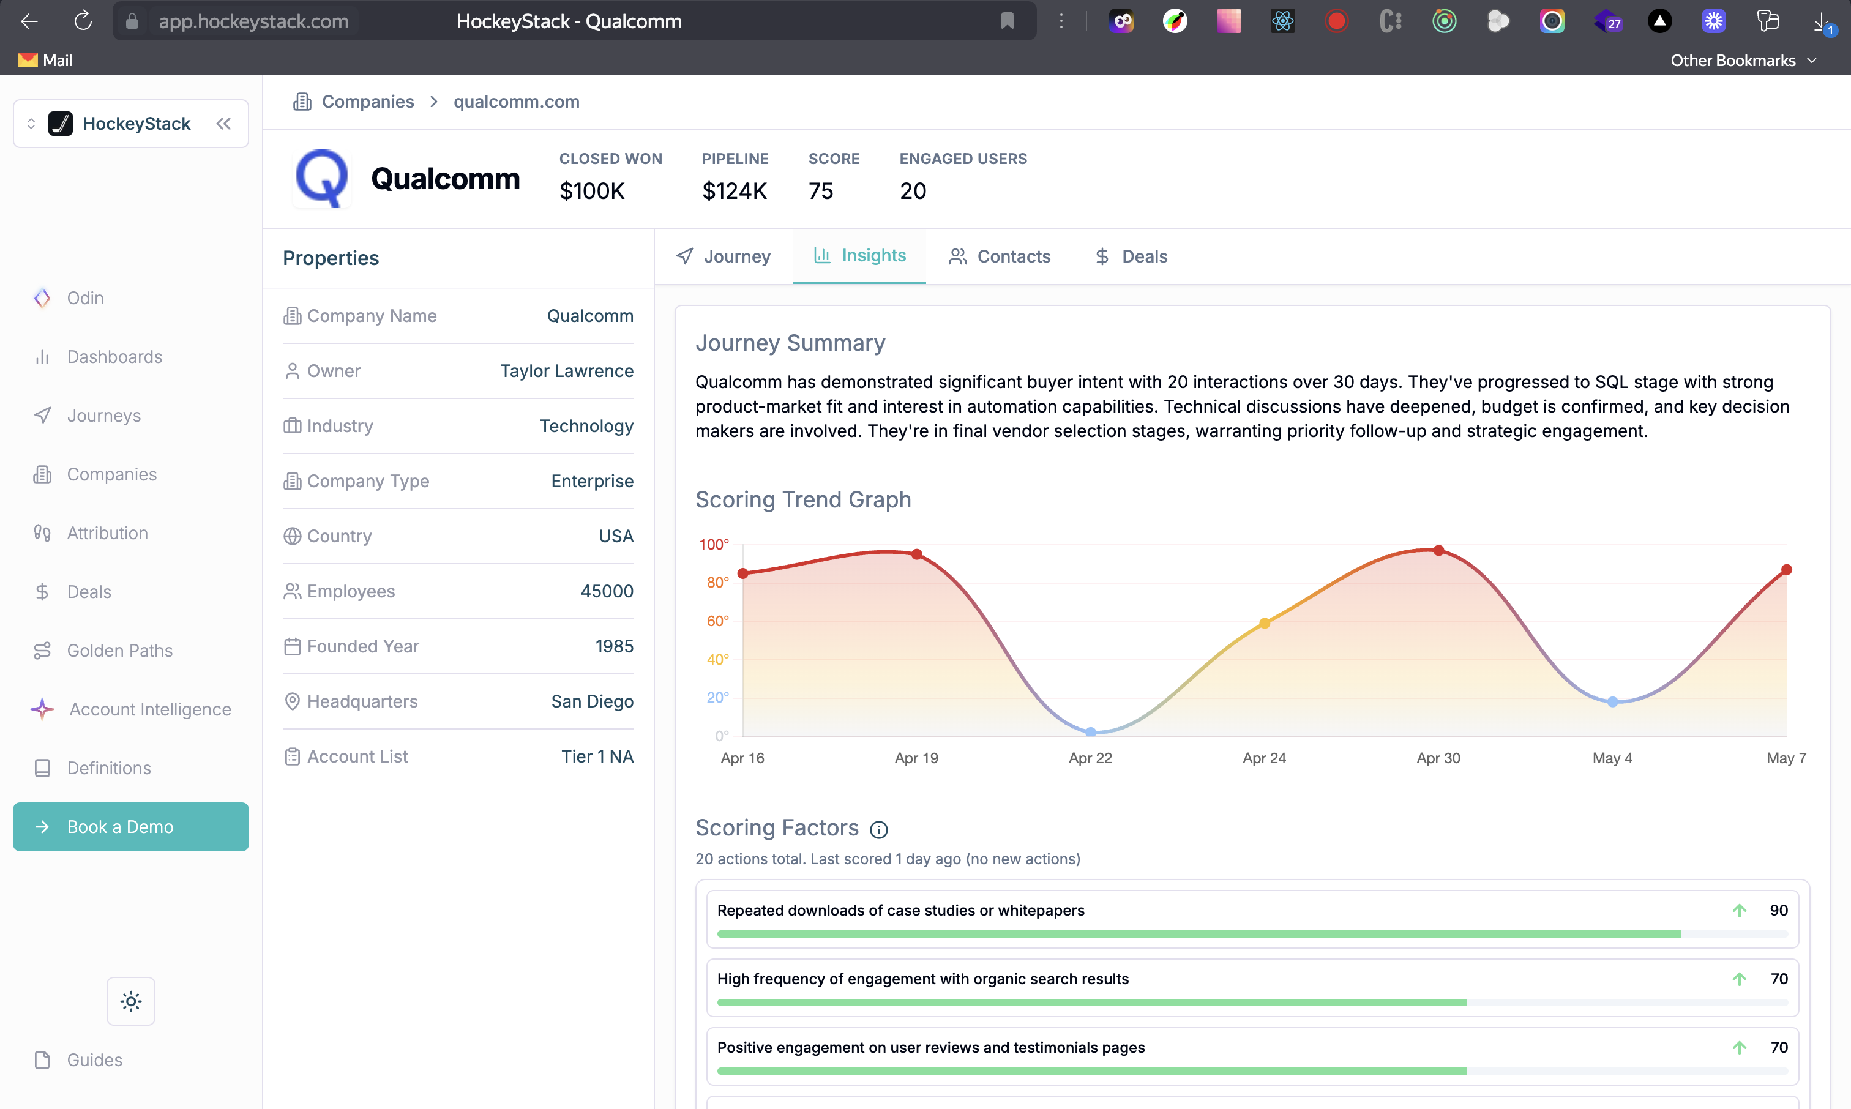Expand the Other Bookmarks dropdown
Viewport: 1851px width, 1109px height.
1742,61
